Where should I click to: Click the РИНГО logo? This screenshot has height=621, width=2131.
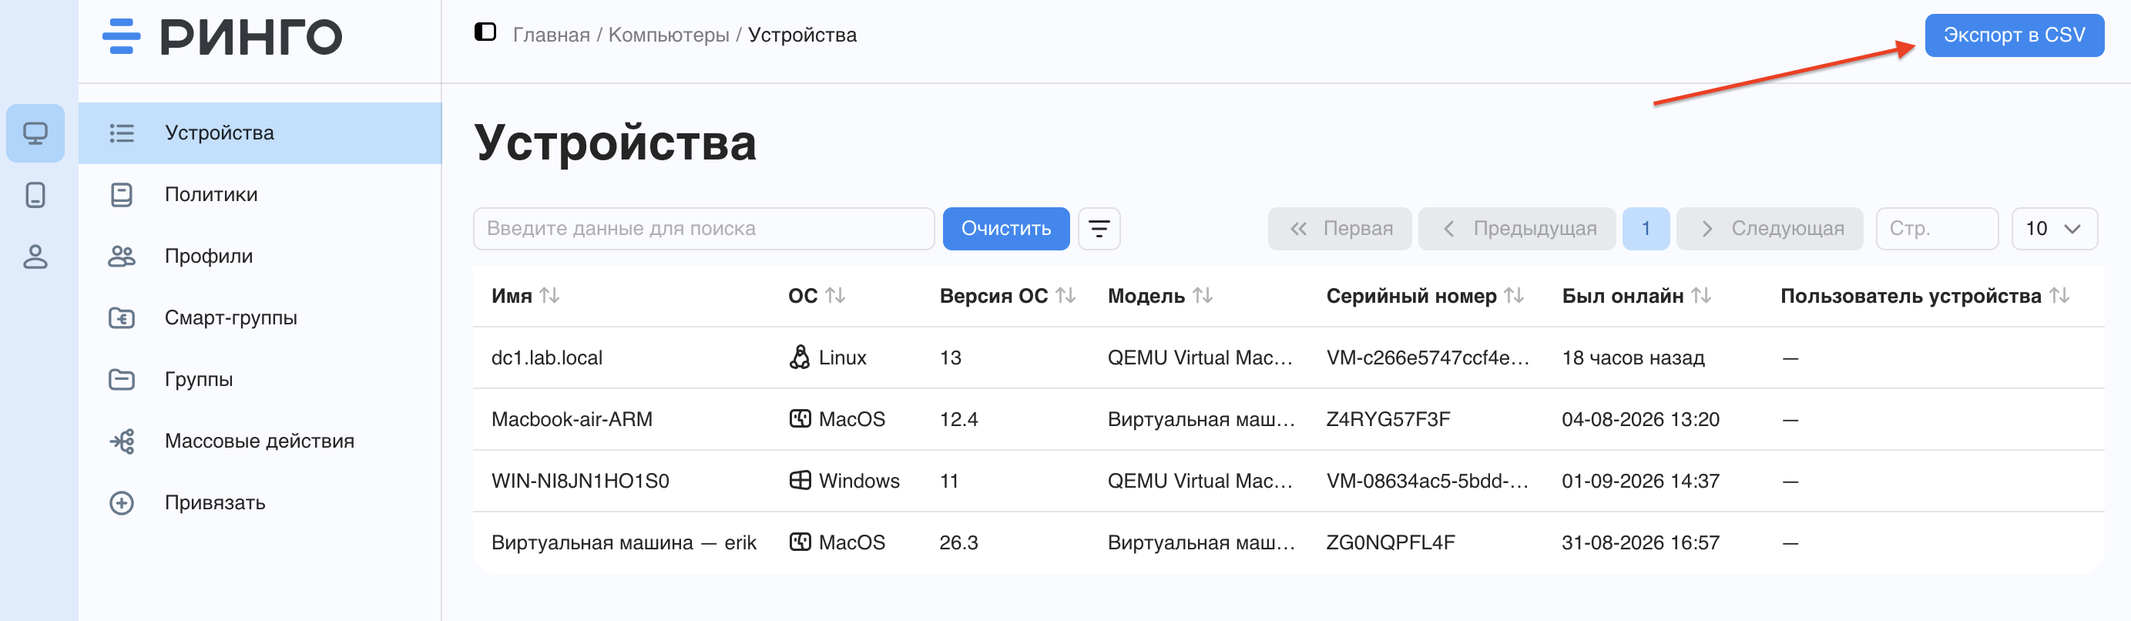(x=223, y=37)
